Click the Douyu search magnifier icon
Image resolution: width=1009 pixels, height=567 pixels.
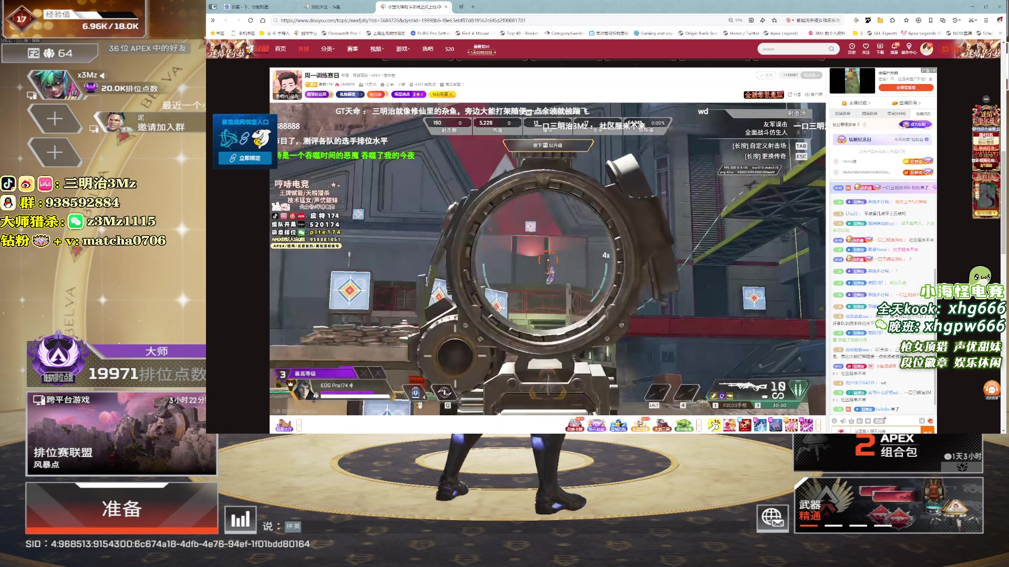pyautogui.click(x=831, y=49)
